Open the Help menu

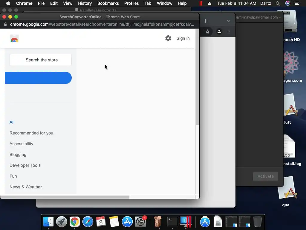[182, 3]
